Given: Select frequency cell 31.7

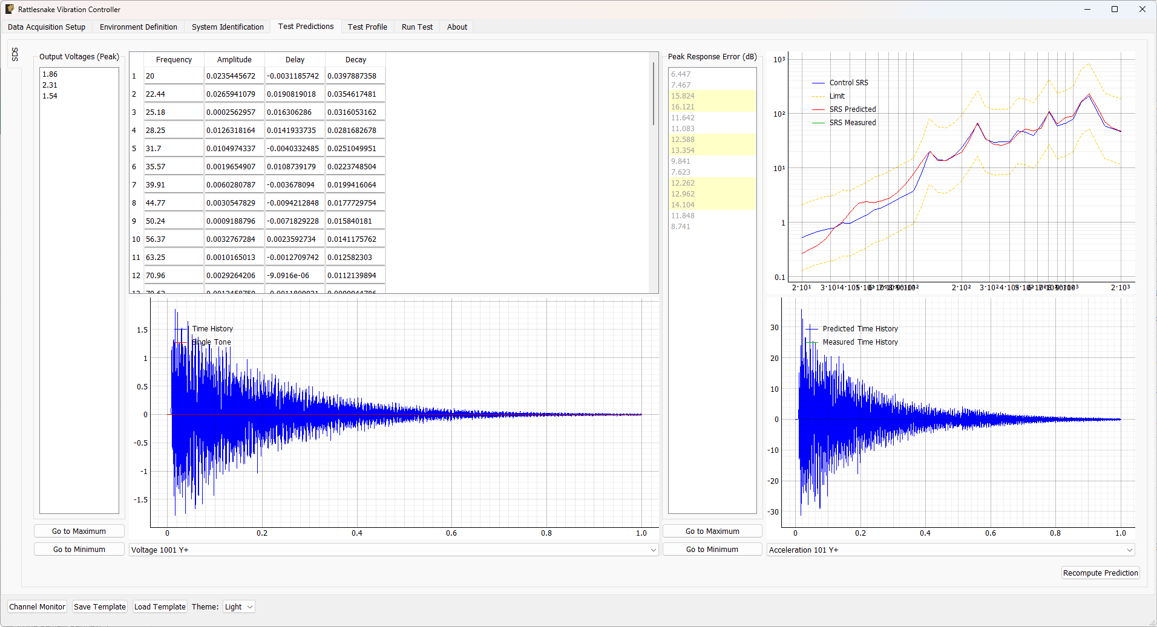Looking at the screenshot, I should pyautogui.click(x=174, y=148).
